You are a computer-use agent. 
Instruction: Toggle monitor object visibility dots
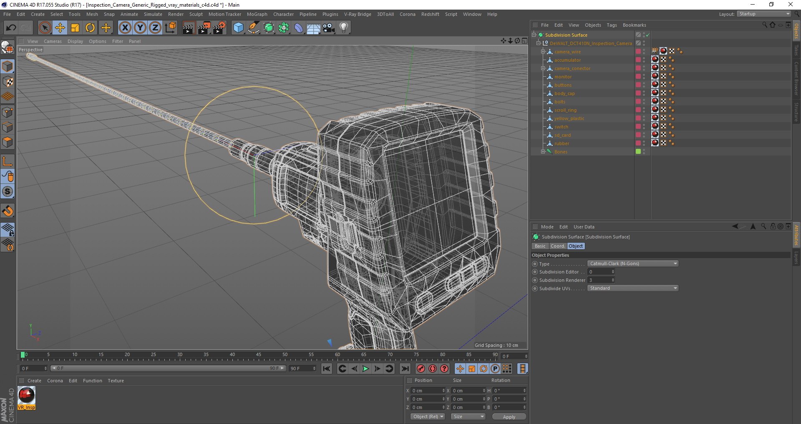click(x=644, y=77)
